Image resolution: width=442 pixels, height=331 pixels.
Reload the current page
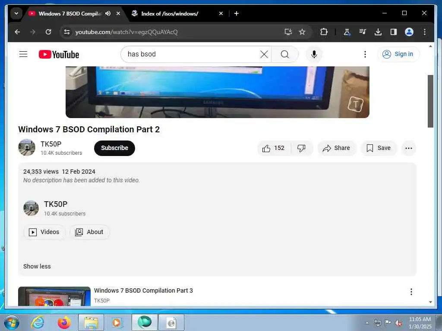[x=48, y=32]
